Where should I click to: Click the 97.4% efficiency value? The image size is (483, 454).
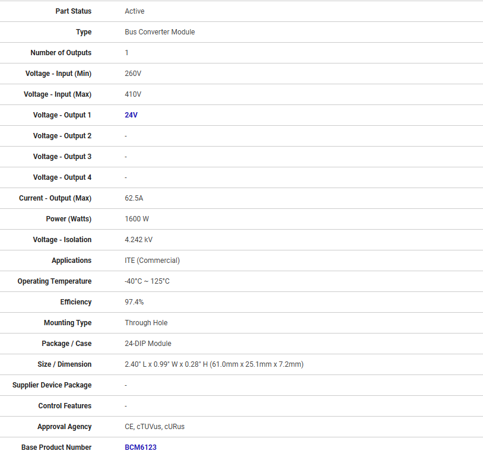point(134,302)
